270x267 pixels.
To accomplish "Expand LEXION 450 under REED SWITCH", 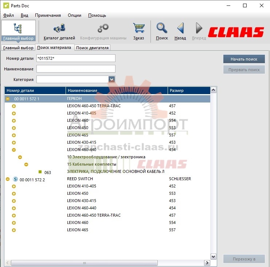I will click(x=14, y=194).
